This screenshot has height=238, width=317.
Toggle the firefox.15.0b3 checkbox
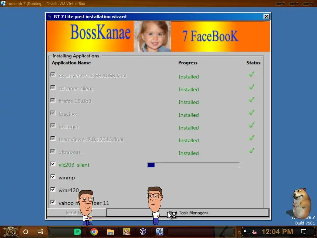pyautogui.click(x=53, y=100)
